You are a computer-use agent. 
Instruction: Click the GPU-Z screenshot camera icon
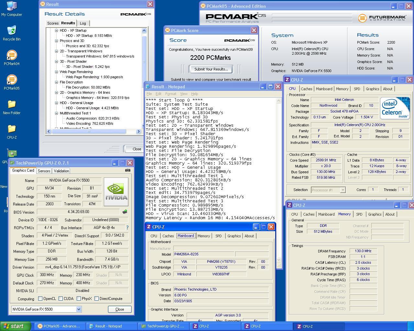128,170
